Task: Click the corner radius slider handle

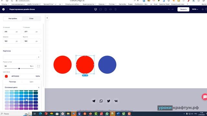Action: pos(19,69)
